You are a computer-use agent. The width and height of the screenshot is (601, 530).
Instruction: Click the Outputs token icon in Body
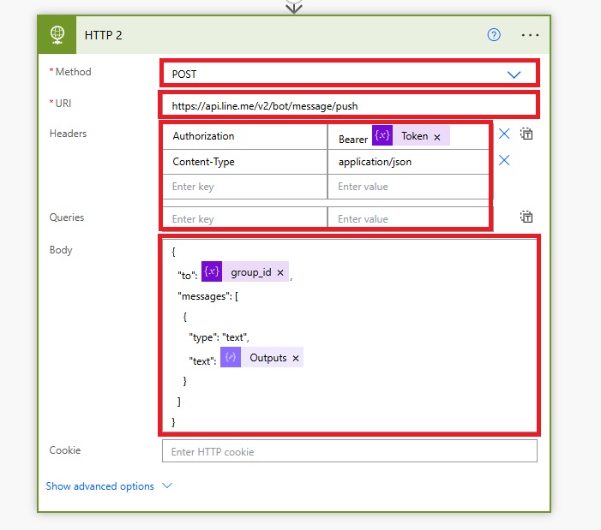230,358
